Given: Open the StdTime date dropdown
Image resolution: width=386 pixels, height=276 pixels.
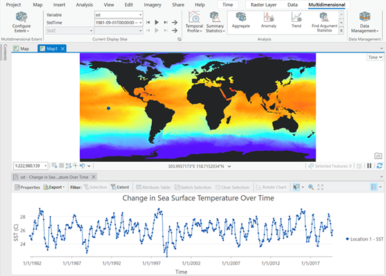Looking at the screenshot, I should (139, 22).
